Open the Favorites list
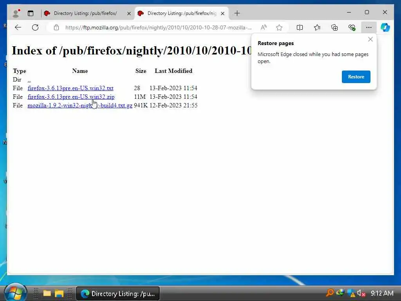 tap(317, 27)
